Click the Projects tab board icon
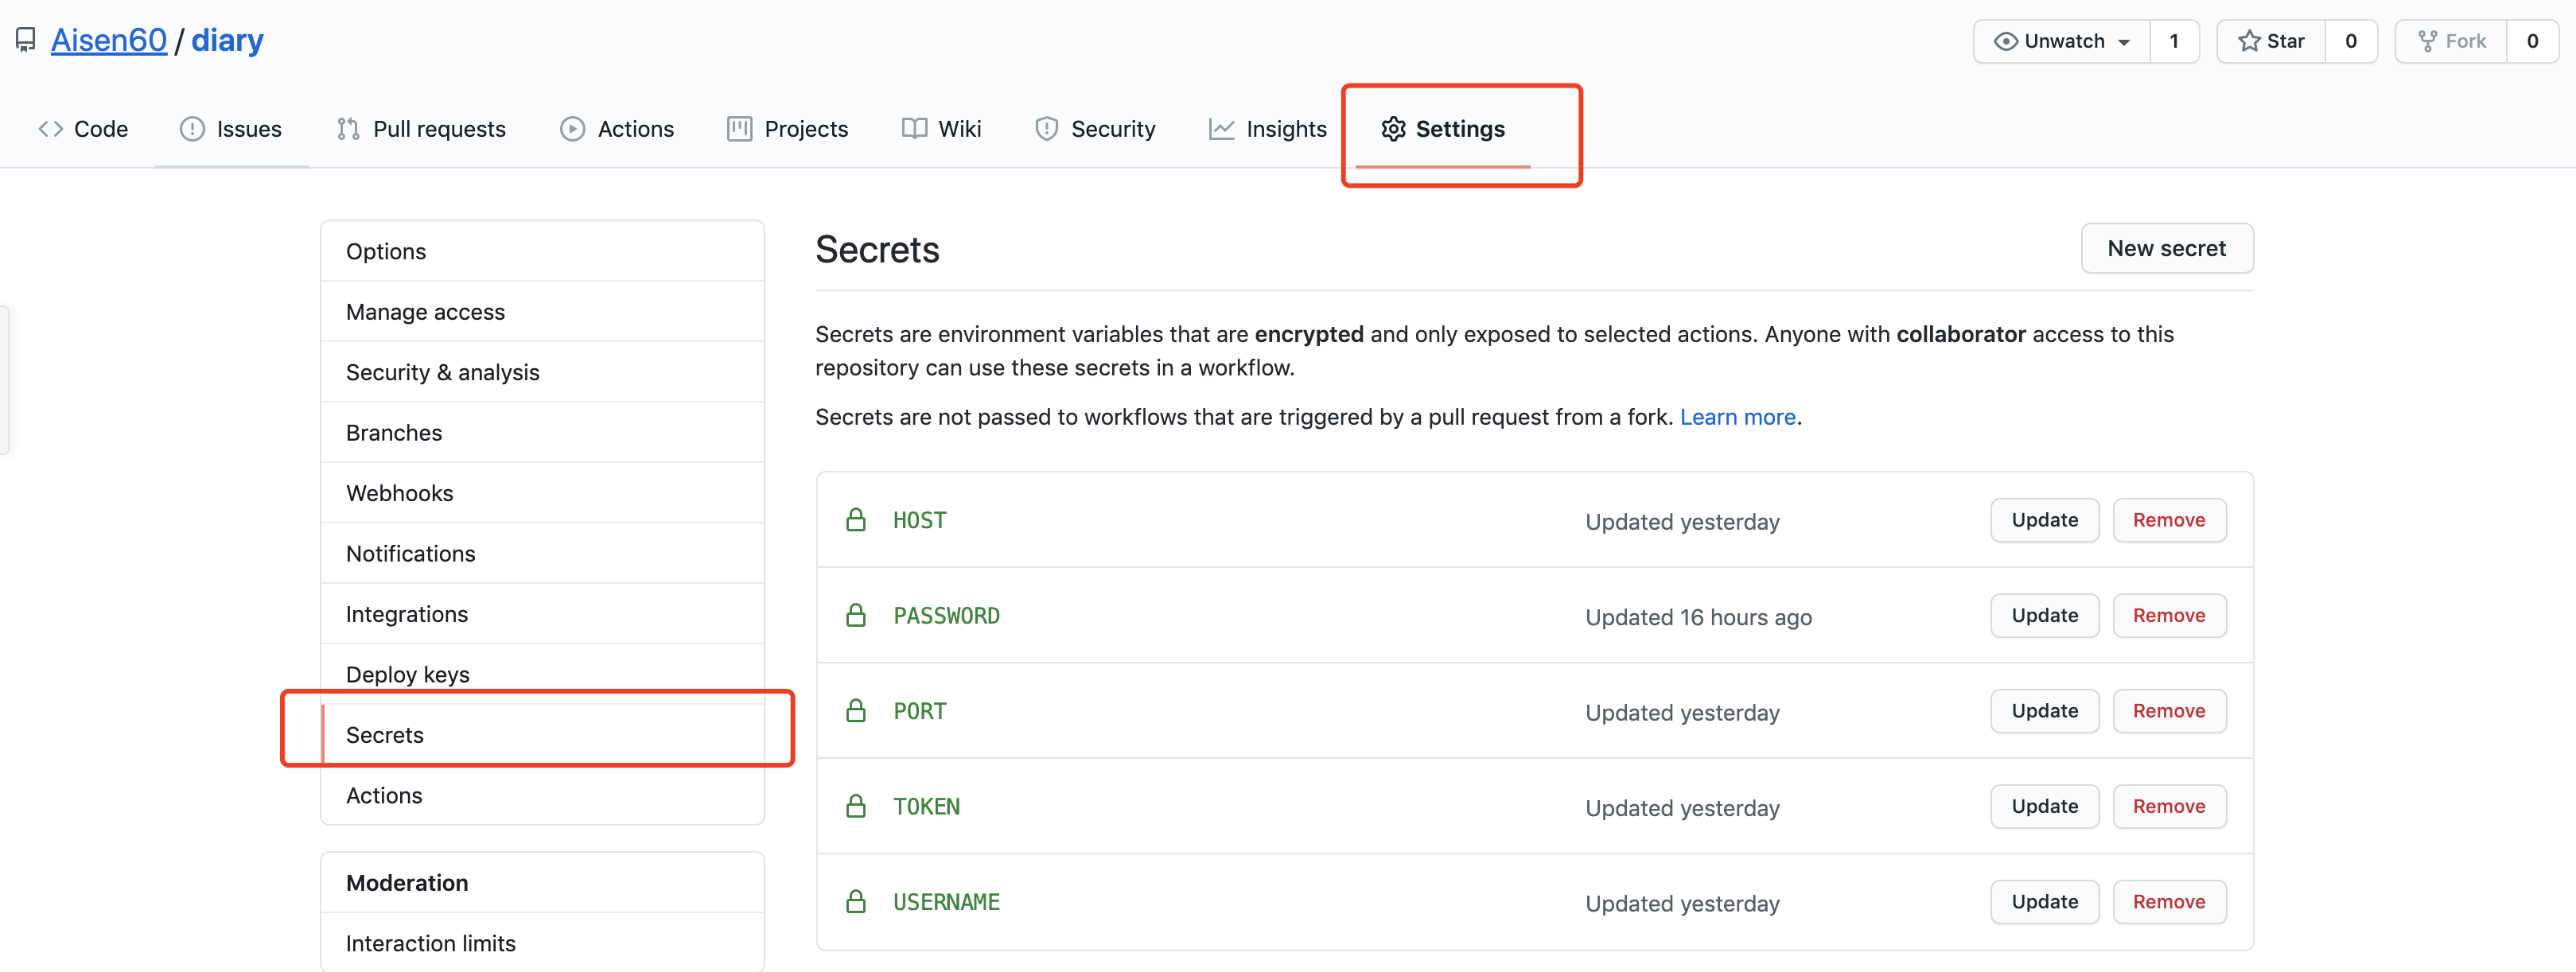 [x=739, y=129]
